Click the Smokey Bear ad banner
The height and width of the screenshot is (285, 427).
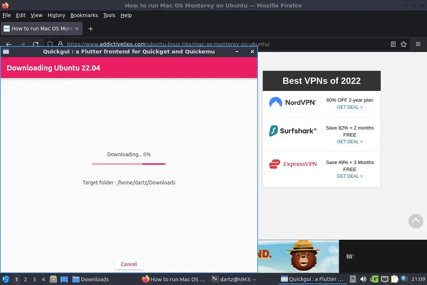(x=298, y=256)
